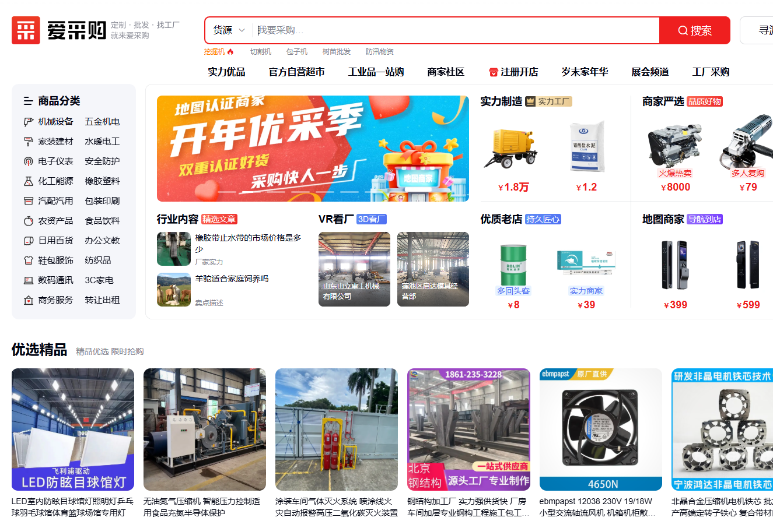Open the 货源 search type dropdown
The height and width of the screenshot is (521, 773).
228,30
